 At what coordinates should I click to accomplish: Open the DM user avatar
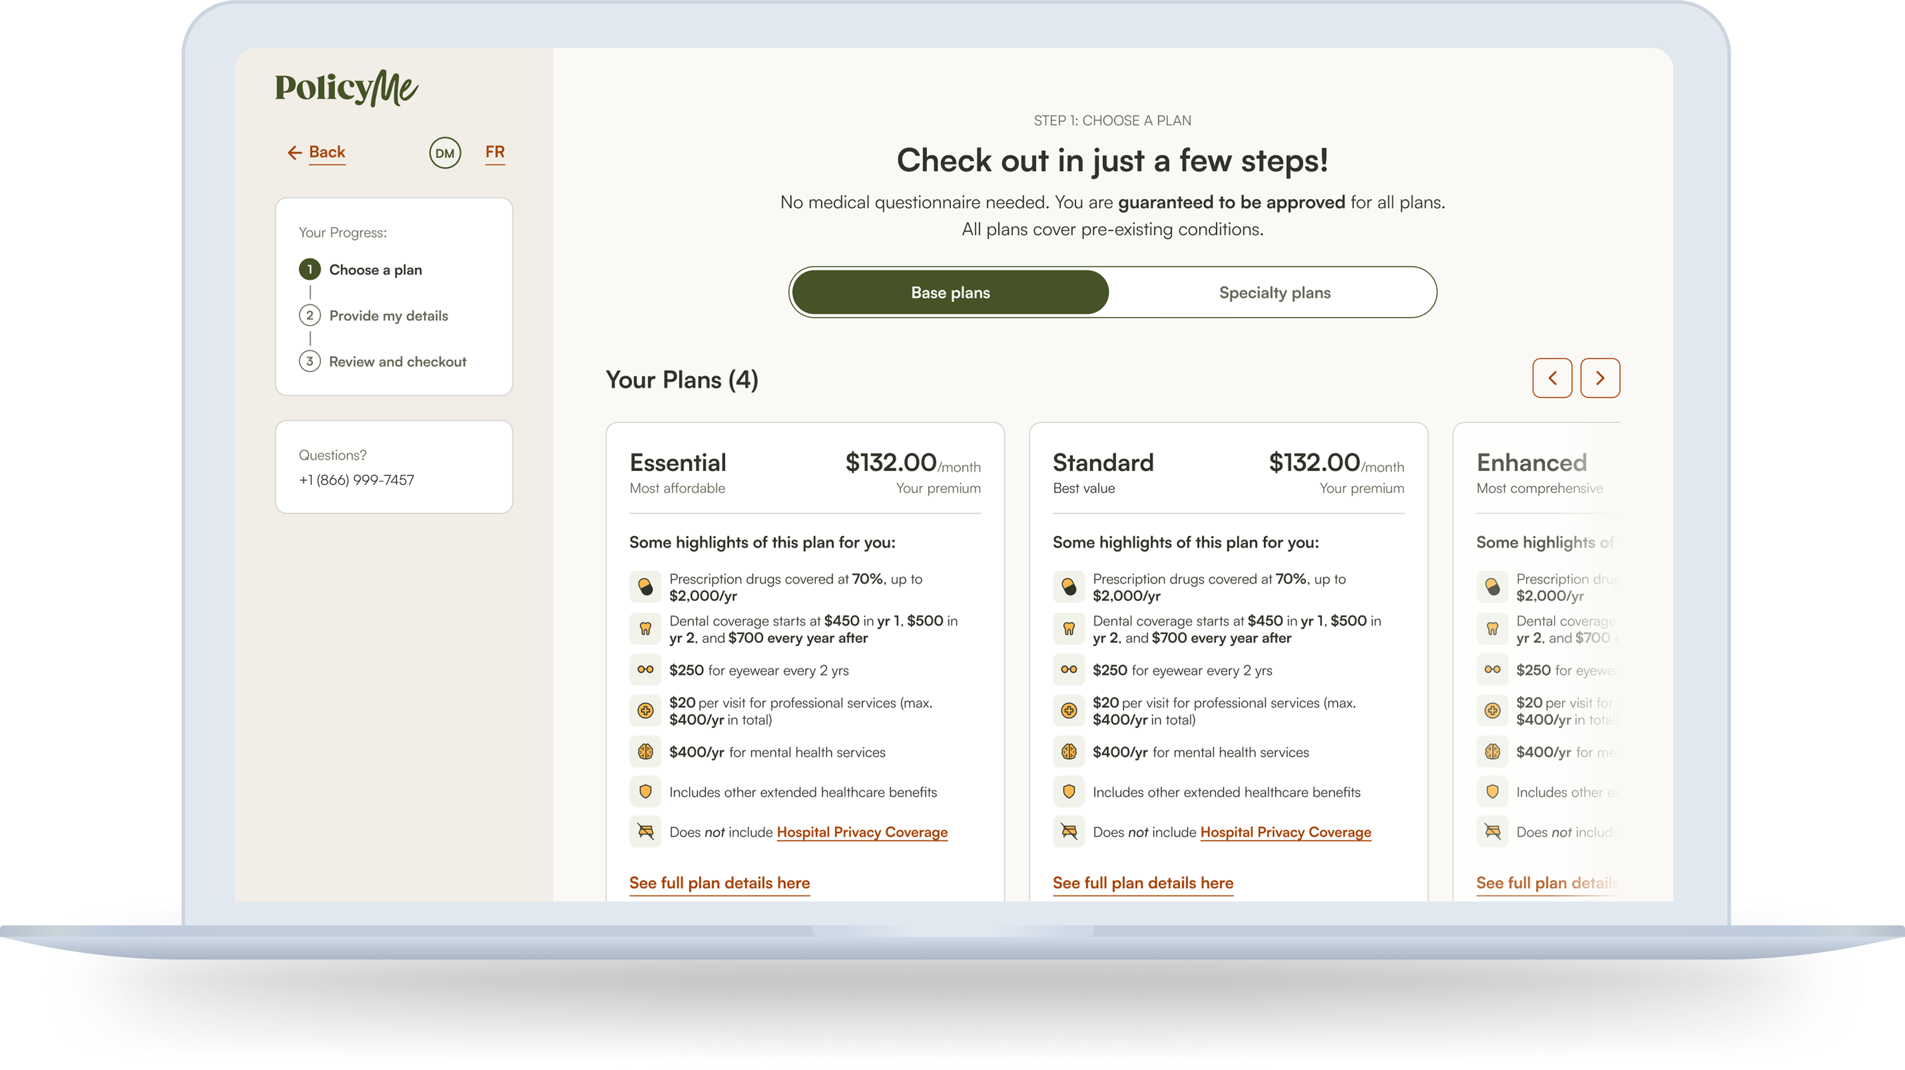click(445, 153)
